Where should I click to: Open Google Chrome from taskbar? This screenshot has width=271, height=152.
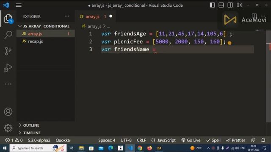[x=140, y=148]
